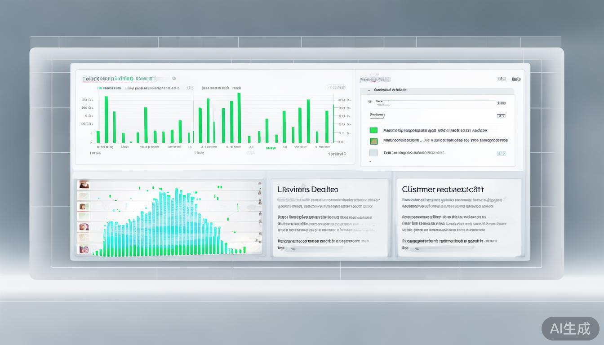Click the top avatar thumbnail in the histogram panel

point(84,185)
